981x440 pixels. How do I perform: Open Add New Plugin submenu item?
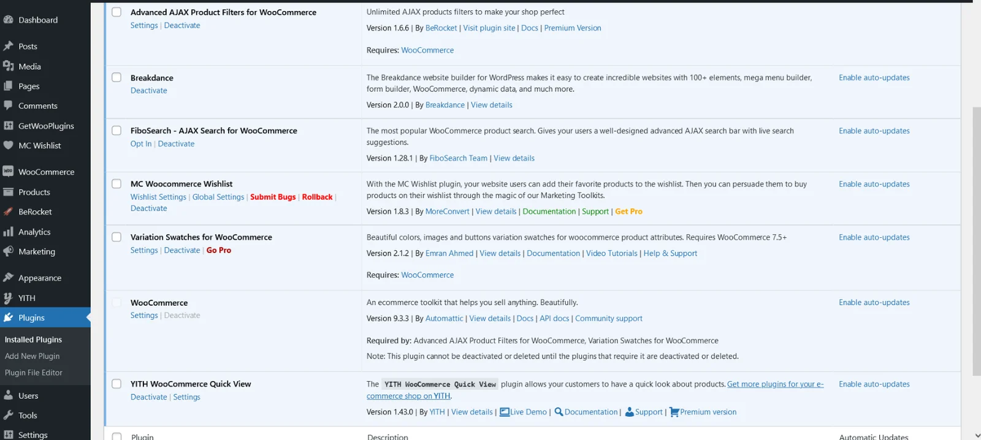(32, 356)
